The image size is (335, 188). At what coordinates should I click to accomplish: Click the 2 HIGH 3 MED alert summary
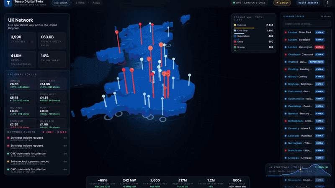pyautogui.click(x=55, y=132)
